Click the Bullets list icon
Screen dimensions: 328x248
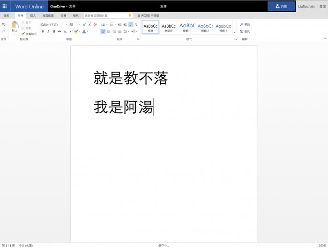point(103,24)
